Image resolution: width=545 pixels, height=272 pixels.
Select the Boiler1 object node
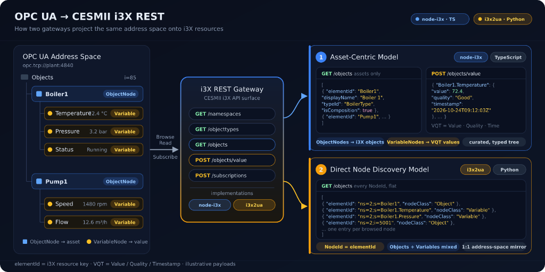coord(87,94)
